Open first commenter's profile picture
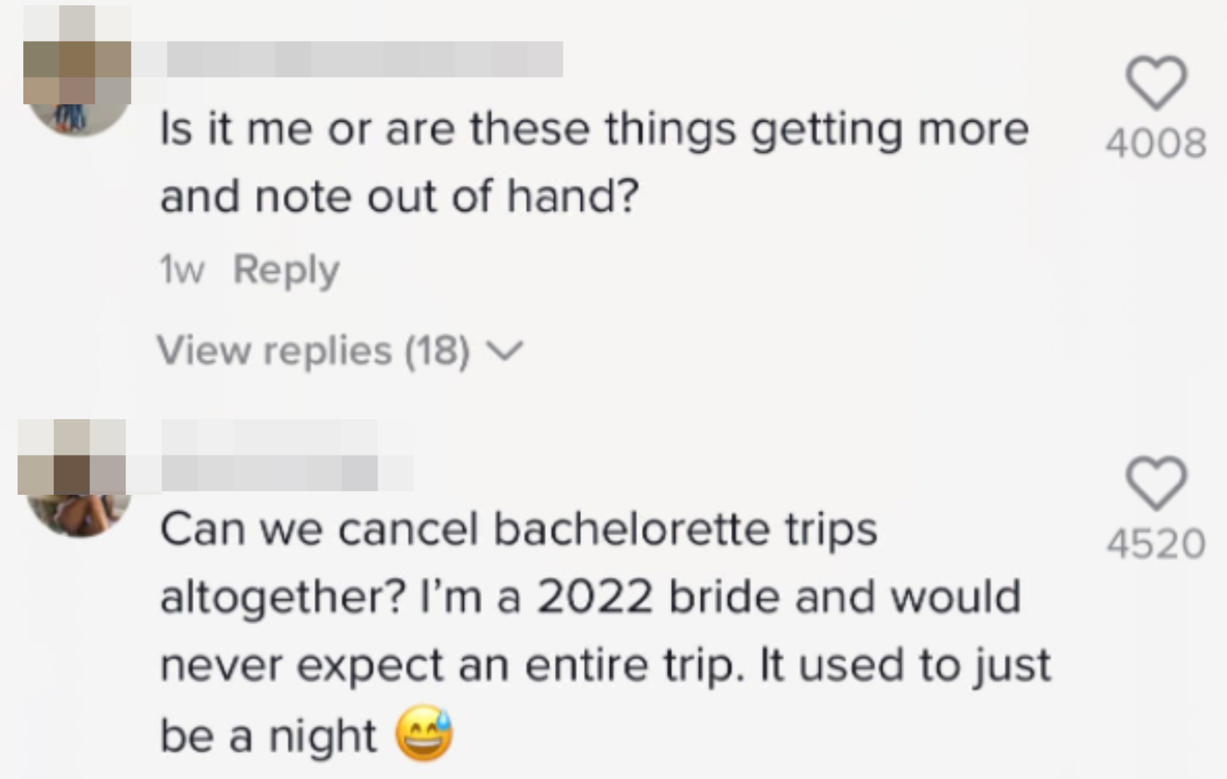The height and width of the screenshot is (779, 1227). pyautogui.click(x=77, y=71)
